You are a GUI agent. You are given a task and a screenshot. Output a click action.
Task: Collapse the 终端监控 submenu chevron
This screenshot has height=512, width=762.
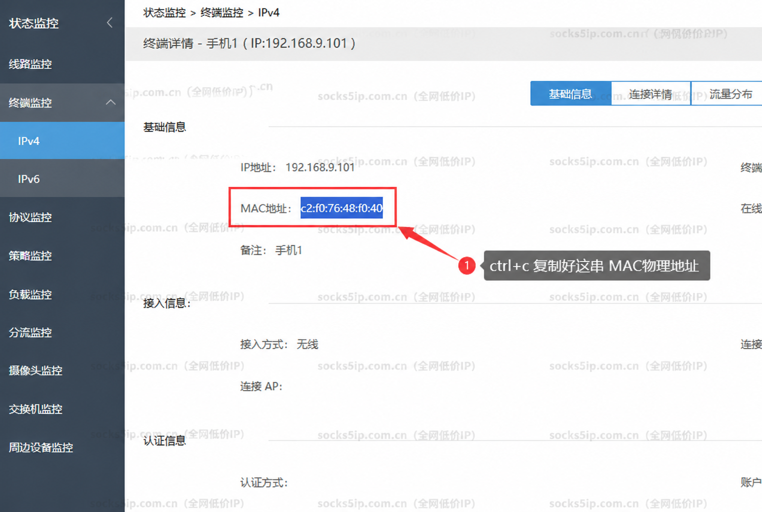point(111,103)
